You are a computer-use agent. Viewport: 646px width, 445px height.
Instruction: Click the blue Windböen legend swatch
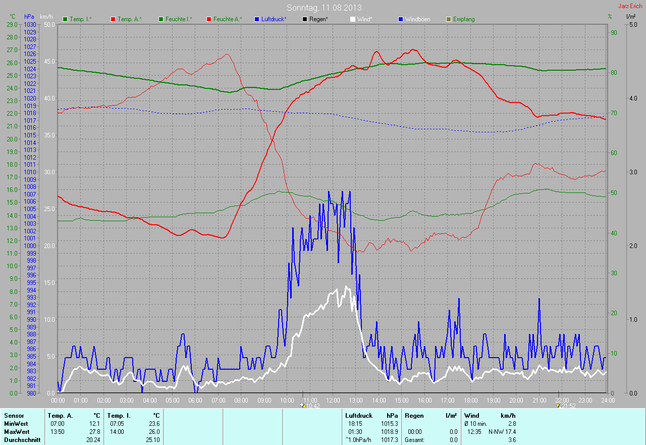click(x=401, y=19)
